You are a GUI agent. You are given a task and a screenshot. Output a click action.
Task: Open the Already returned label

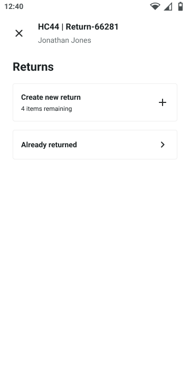(x=49, y=145)
